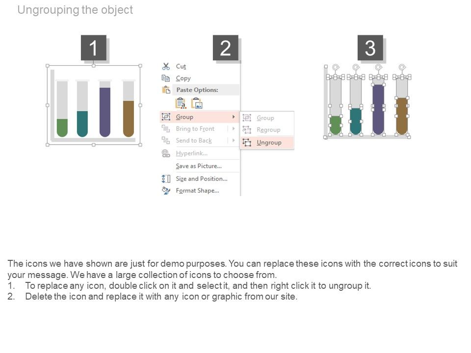This screenshot has height=353, width=471.
Task: Expand the Send to Back submenu arrow
Action: tap(234, 141)
